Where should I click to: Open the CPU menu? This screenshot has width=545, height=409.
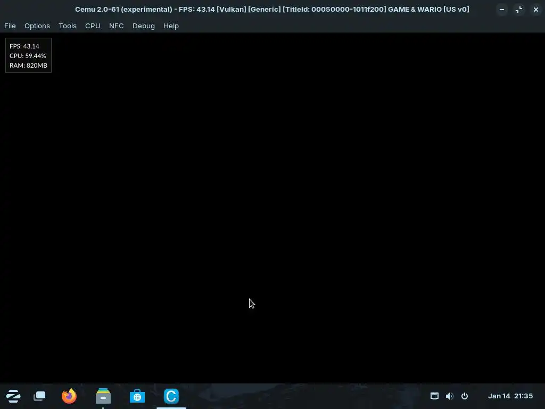click(93, 26)
